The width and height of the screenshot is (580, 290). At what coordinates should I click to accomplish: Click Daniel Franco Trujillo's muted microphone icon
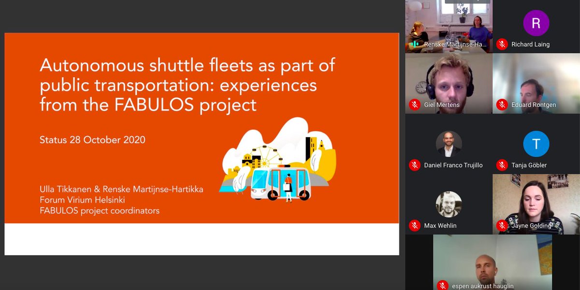414,165
